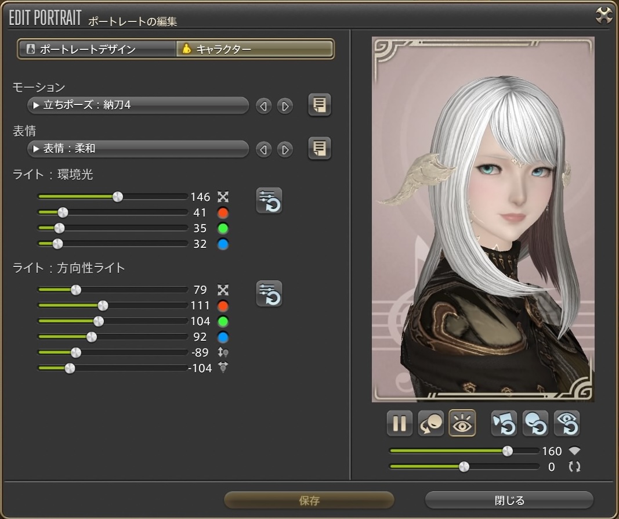Select the previous expression with the left arrow
619x519 pixels.
(264, 150)
